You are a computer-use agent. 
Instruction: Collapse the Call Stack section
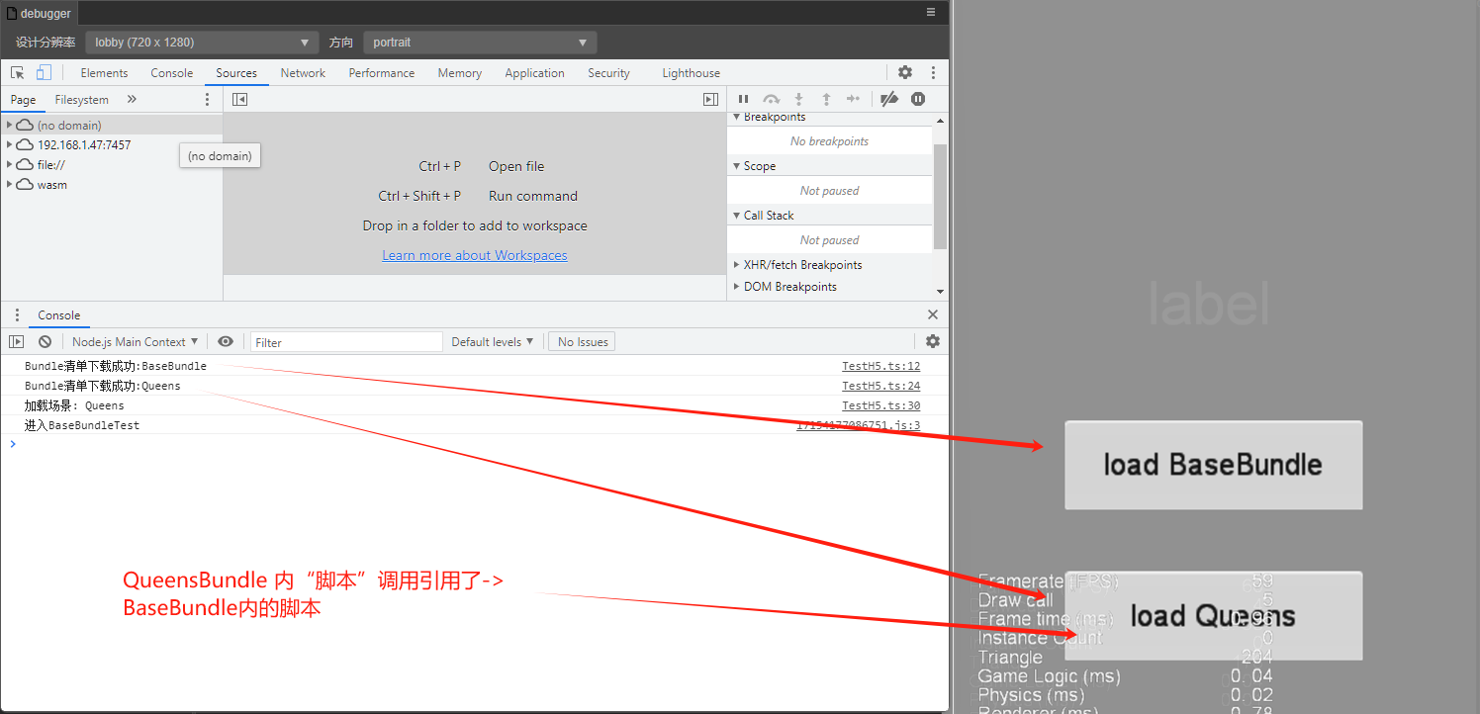click(736, 216)
